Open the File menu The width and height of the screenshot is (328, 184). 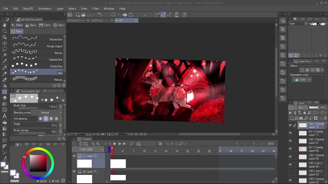coord(6,8)
